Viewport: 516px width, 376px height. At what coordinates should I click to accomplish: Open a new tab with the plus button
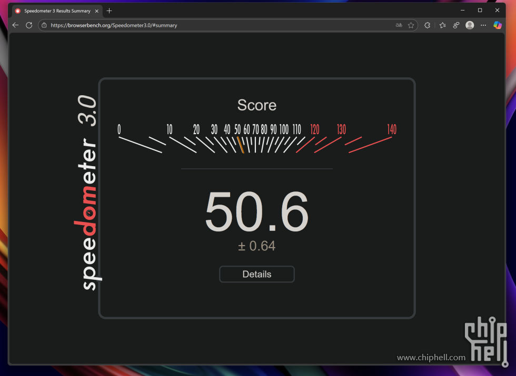[x=110, y=11]
